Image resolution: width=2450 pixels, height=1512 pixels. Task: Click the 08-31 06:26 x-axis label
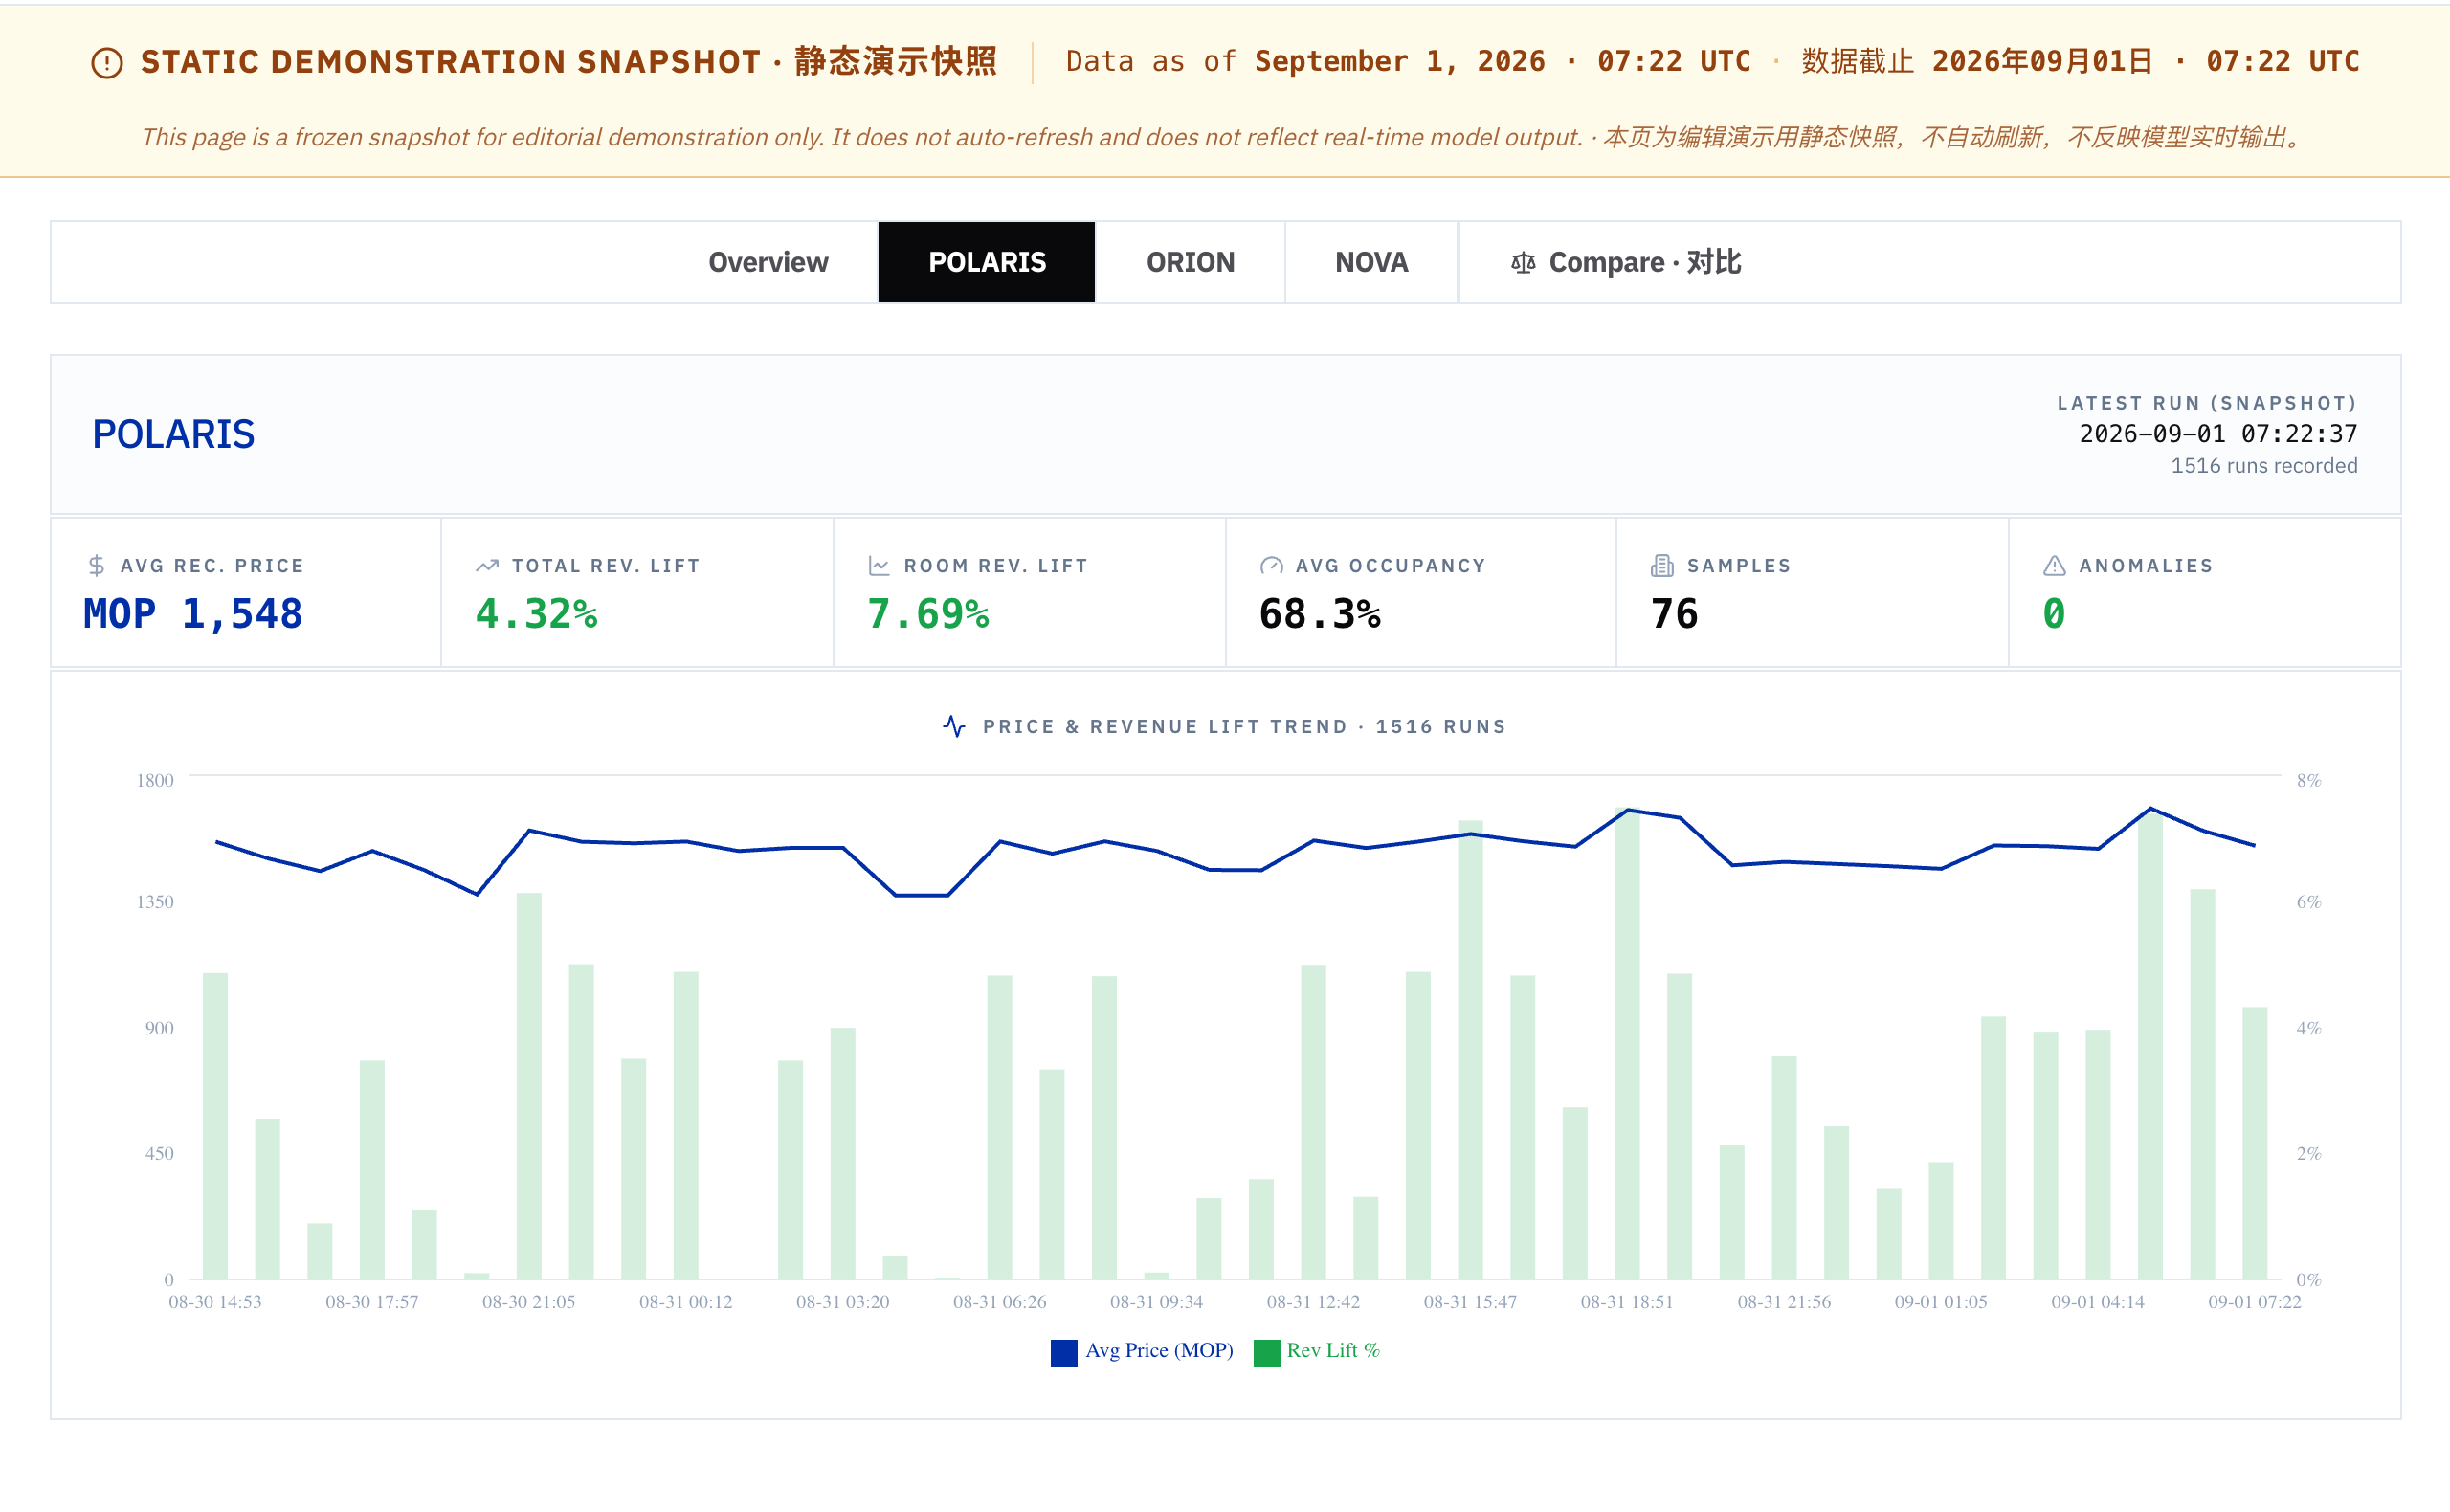point(1000,1302)
